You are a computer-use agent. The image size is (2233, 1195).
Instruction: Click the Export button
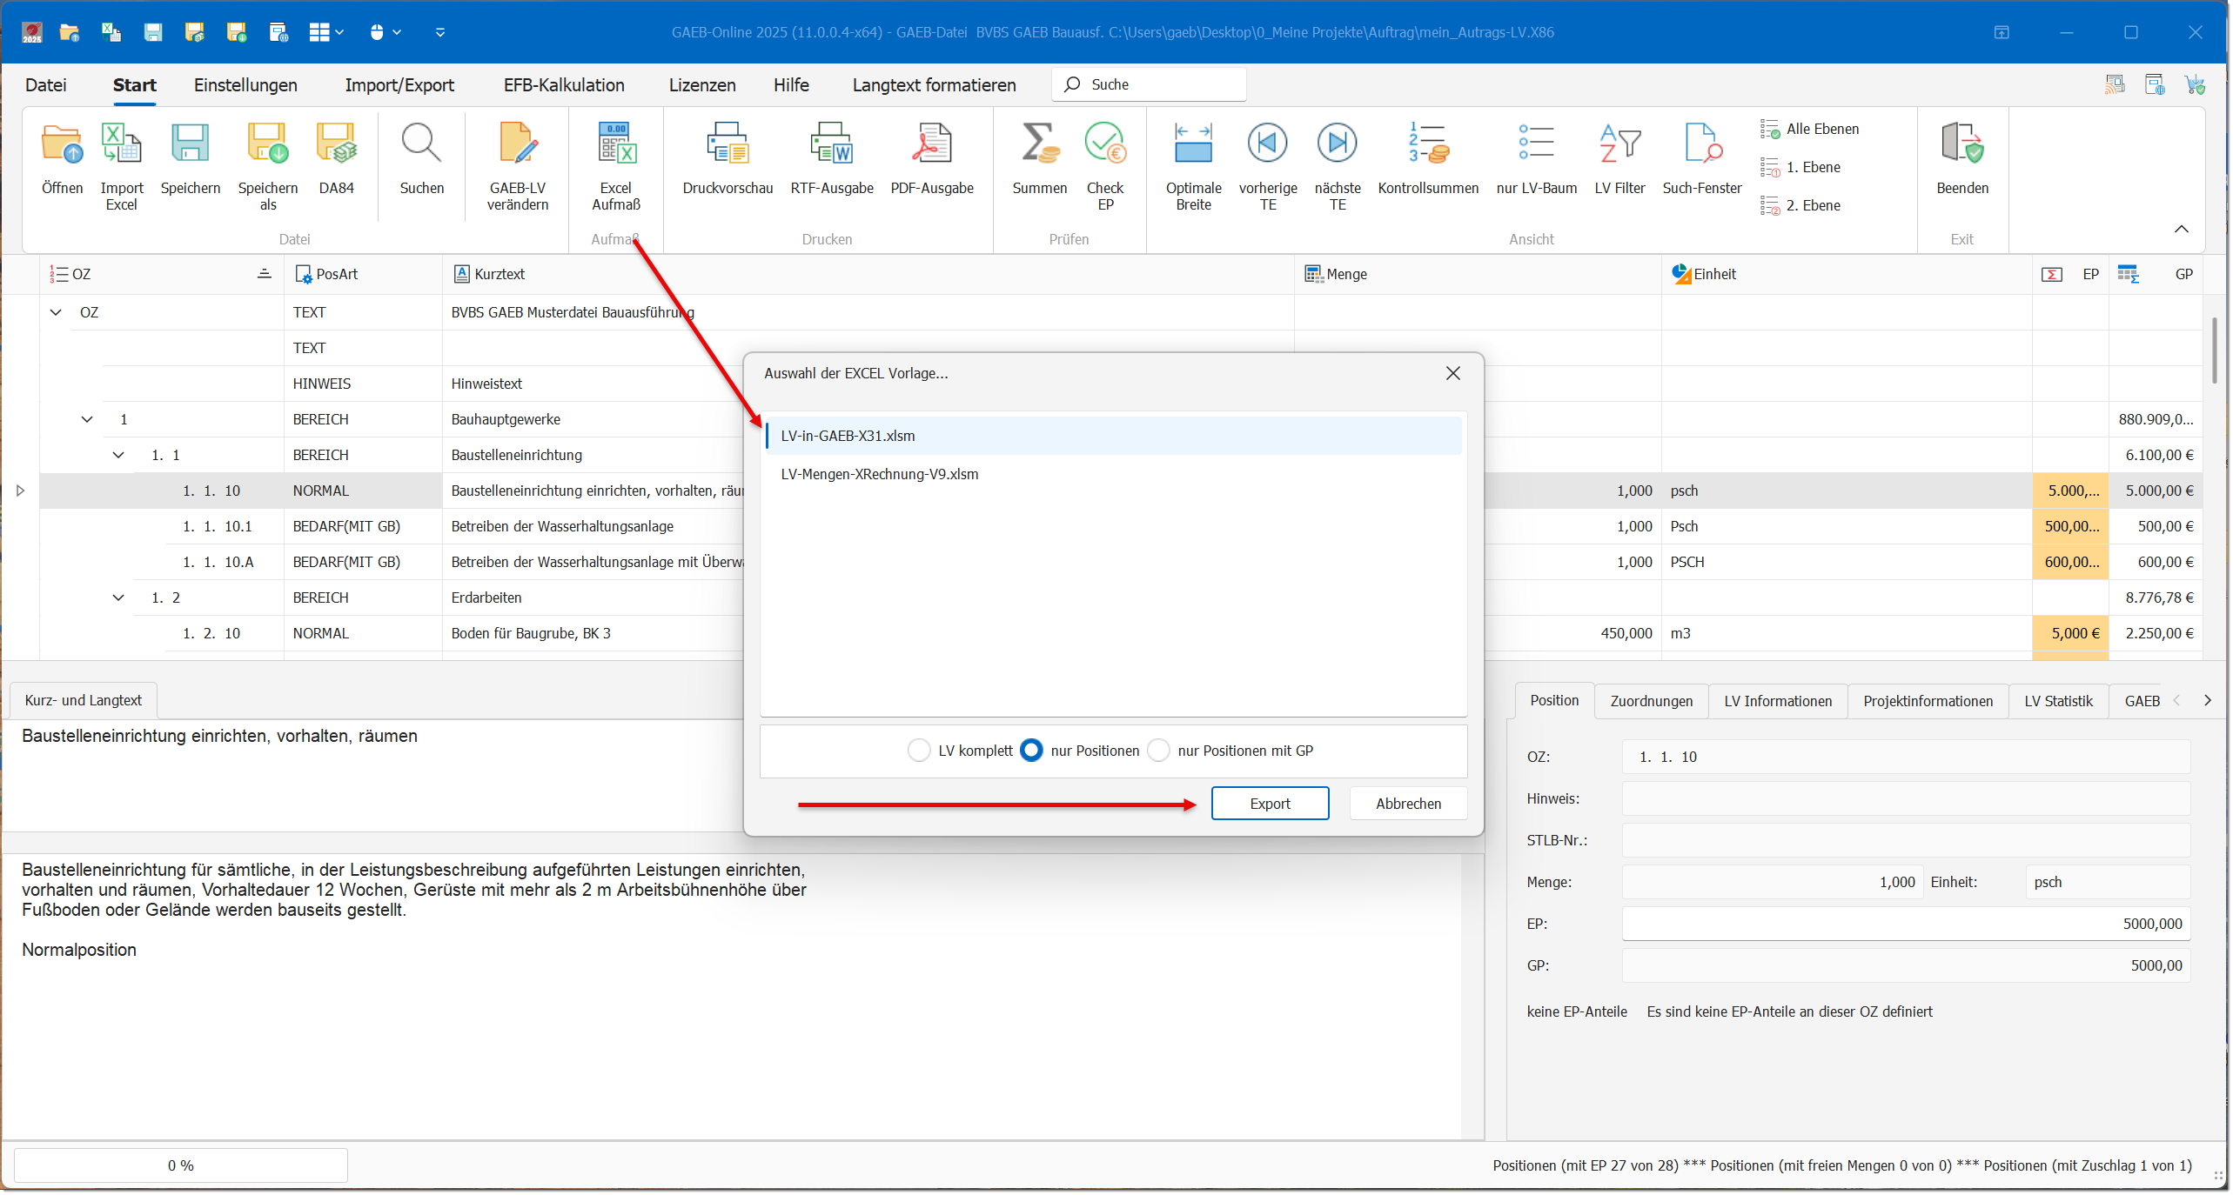coord(1270,804)
